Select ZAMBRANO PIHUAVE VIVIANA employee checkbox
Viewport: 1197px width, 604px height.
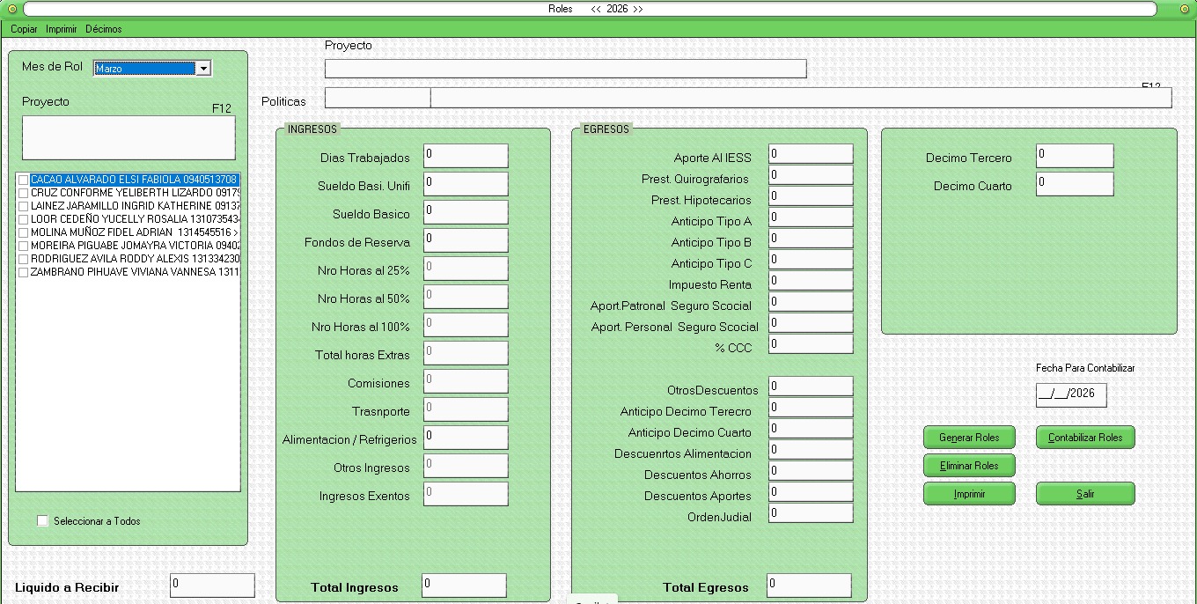(x=24, y=272)
